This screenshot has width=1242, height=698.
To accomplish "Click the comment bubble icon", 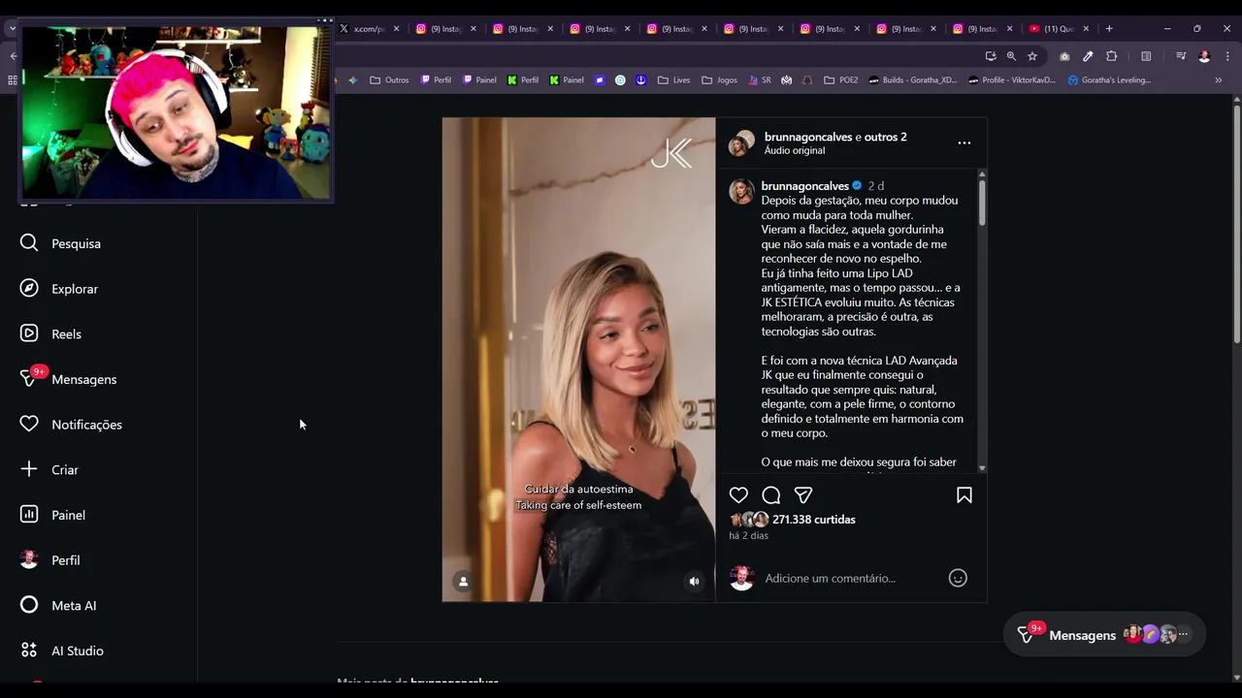I will 771,495.
